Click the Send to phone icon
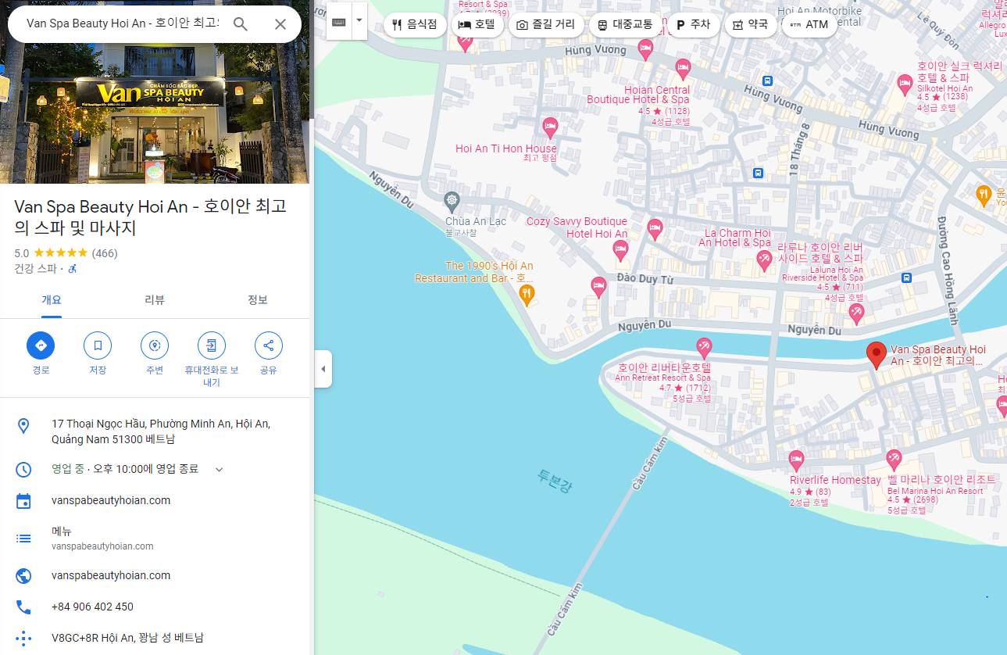The height and width of the screenshot is (655, 1007). pyautogui.click(x=212, y=345)
